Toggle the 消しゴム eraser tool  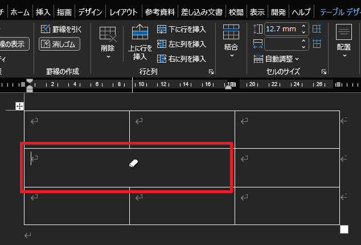tap(60, 44)
